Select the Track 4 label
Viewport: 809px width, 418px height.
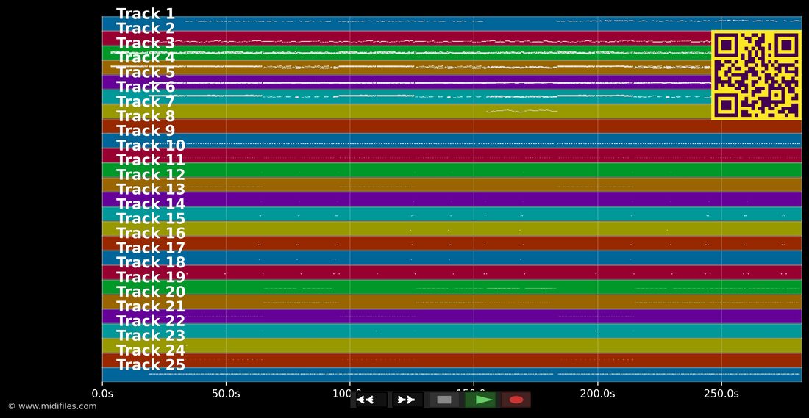point(146,58)
